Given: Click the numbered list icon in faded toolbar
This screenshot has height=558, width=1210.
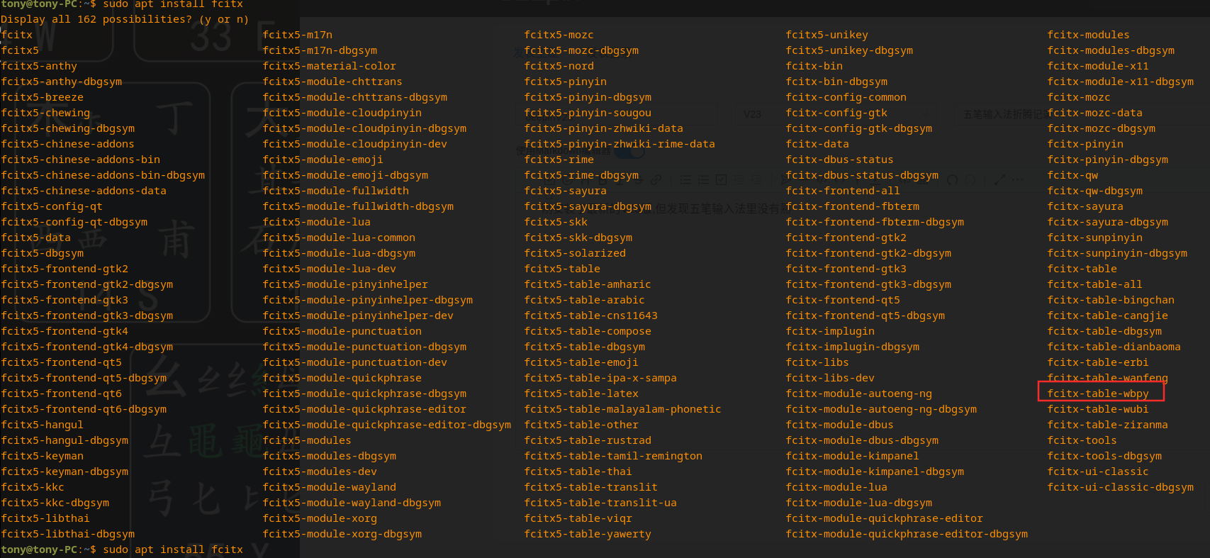Looking at the screenshot, I should [703, 179].
